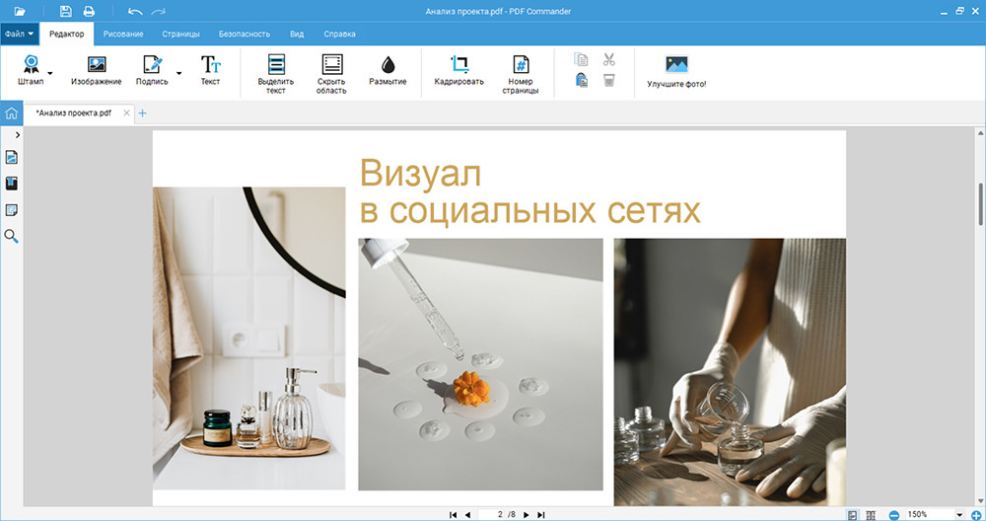Click the bathroom cosmetics photo
Screen dimensions: 986x521
(x=249, y=337)
